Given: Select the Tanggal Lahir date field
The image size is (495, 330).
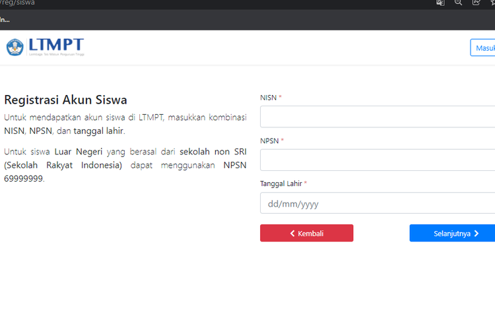Looking at the screenshot, I should pos(378,203).
